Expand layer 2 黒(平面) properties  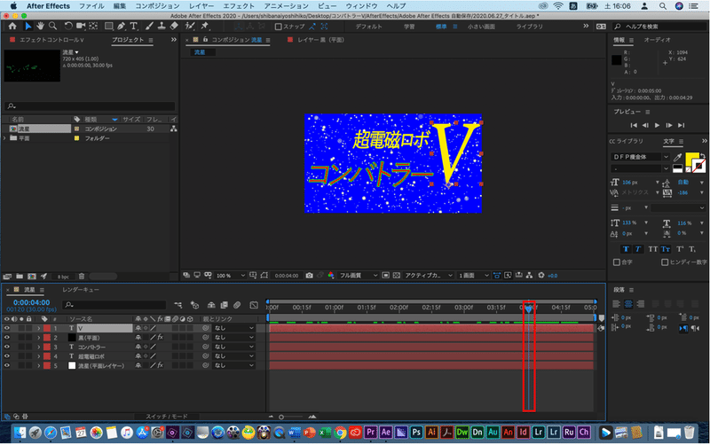[38, 338]
